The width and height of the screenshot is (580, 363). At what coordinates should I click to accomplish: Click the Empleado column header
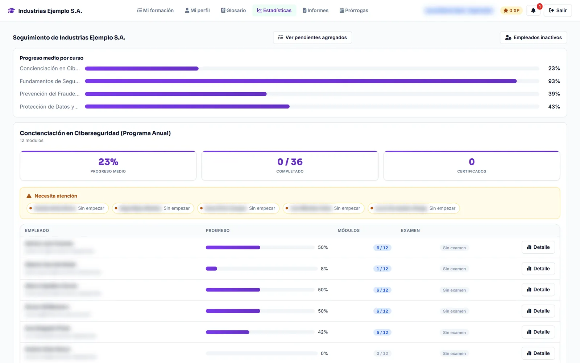point(37,231)
